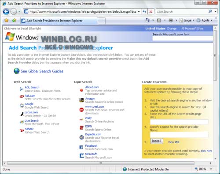Click the Expedia icon

click(x=81, y=138)
